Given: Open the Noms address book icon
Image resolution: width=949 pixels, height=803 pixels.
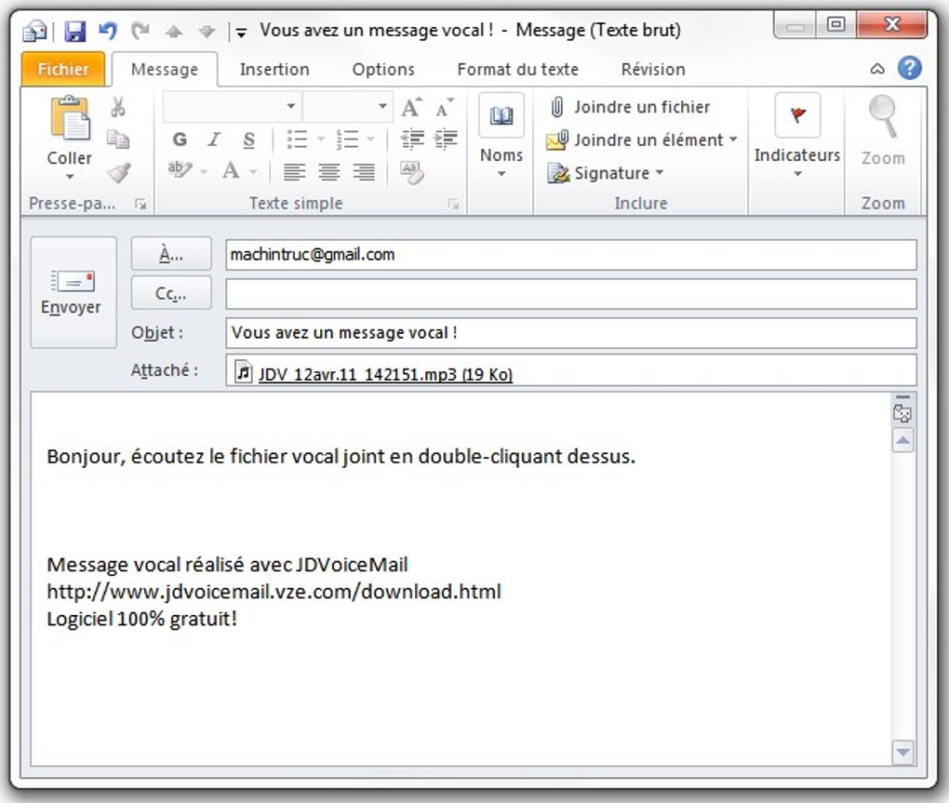Looking at the screenshot, I should (501, 115).
